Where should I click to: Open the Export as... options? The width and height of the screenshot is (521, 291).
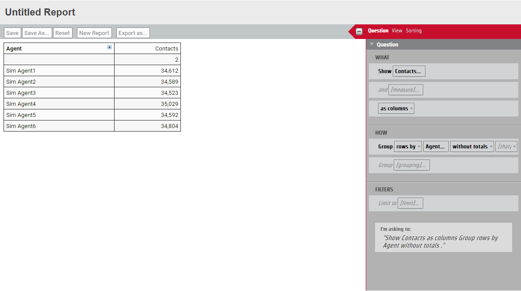pos(133,33)
